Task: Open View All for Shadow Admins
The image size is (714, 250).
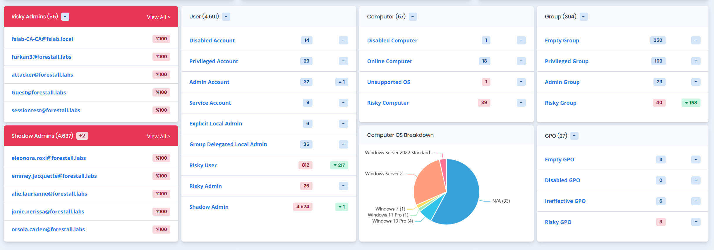Action: (x=158, y=137)
